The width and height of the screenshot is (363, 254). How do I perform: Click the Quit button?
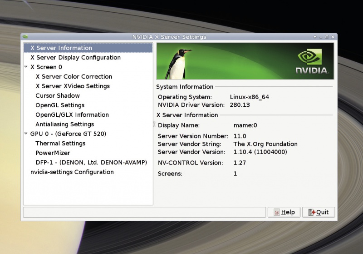tap(319, 212)
